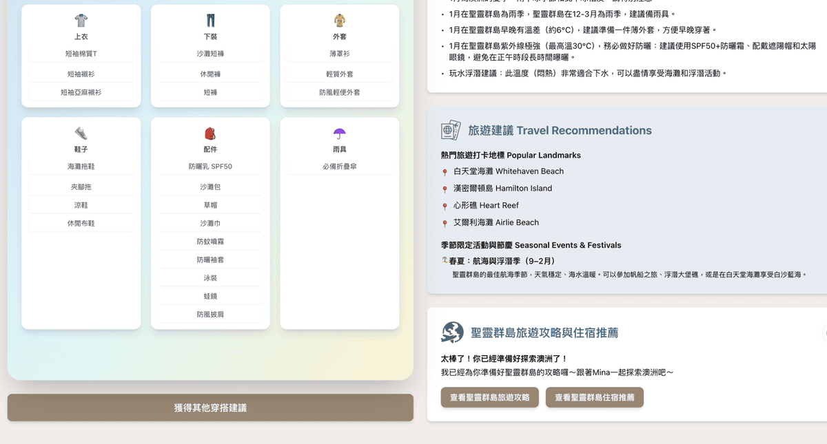The height and width of the screenshot is (444, 827).
Task: Select 蛙鏡 item
Action: 210,296
